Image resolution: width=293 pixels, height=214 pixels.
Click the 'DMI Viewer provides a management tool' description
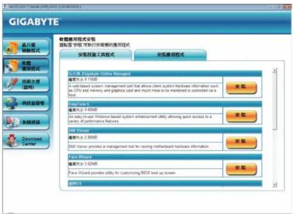(x=145, y=147)
